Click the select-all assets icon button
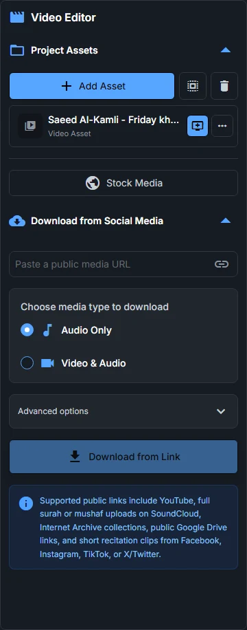The width and height of the screenshot is (247, 630). [193, 86]
